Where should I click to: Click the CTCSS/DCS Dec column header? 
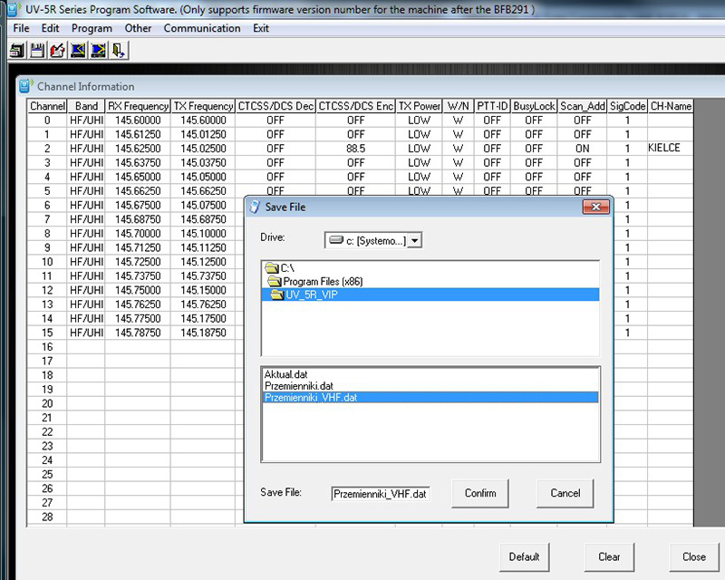coord(275,106)
